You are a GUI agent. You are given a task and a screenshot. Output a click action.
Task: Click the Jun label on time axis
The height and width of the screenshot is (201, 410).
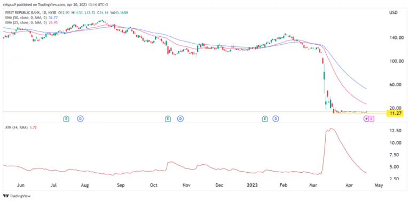[21, 186]
